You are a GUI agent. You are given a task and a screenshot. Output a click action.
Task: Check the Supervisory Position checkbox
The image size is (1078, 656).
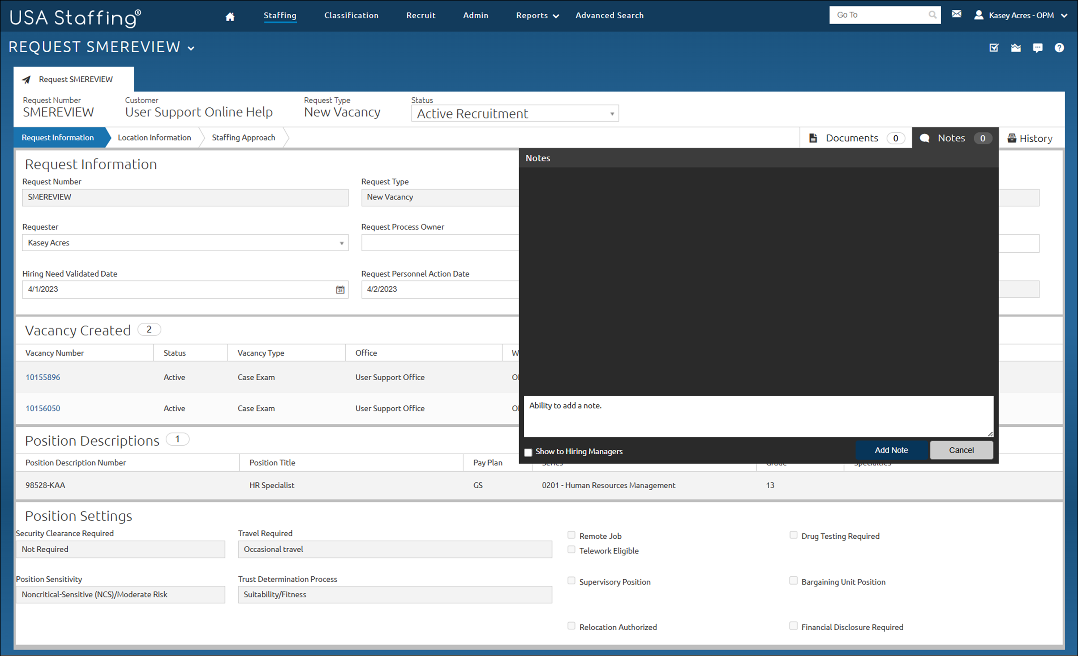572,581
